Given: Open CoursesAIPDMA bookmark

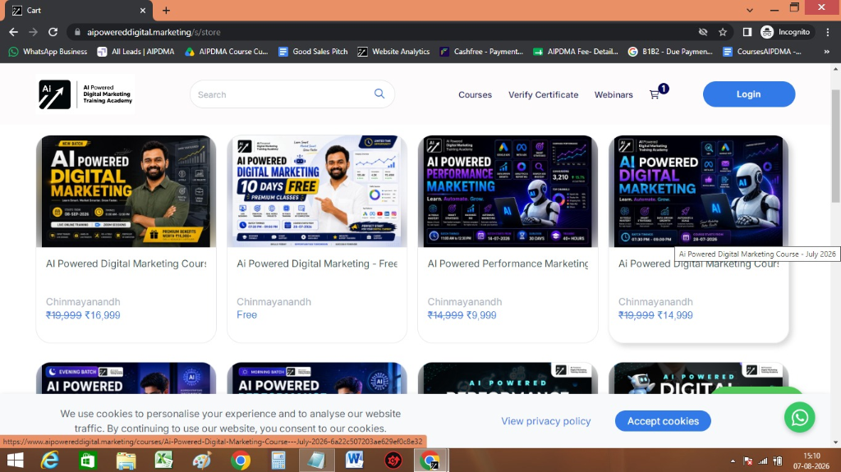Looking at the screenshot, I should click(x=762, y=52).
